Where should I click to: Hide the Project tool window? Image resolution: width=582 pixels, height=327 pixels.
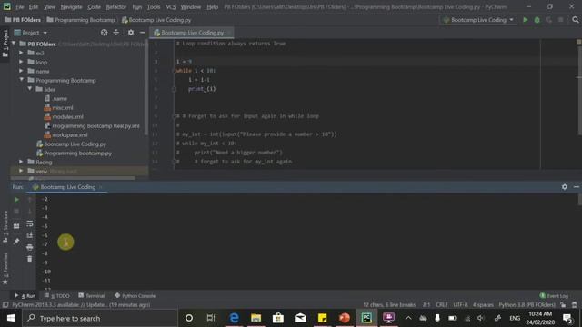(143, 33)
